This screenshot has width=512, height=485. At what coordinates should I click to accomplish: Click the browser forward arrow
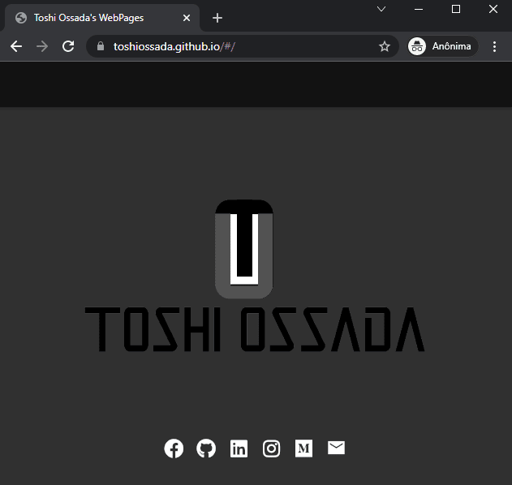(x=42, y=46)
